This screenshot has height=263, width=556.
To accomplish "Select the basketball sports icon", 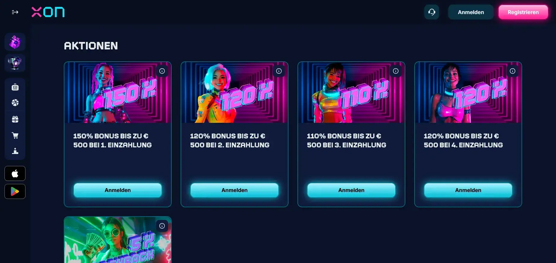I will 15,103.
